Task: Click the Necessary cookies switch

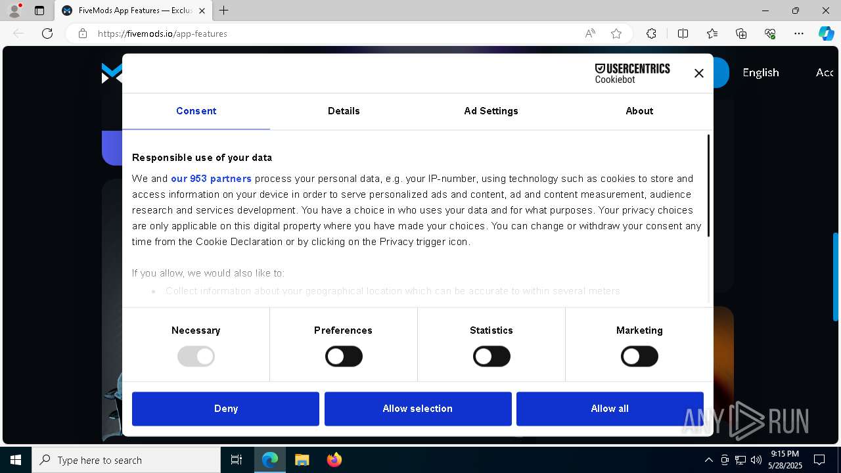Action: pyautogui.click(x=196, y=357)
